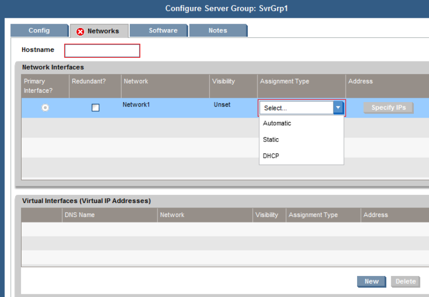Image resolution: width=429 pixels, height=297 pixels.
Task: Click the Network header in Network Interfaces
Action: click(x=136, y=82)
